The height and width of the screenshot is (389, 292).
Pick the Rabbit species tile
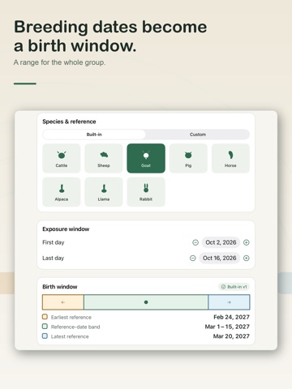[x=146, y=192]
